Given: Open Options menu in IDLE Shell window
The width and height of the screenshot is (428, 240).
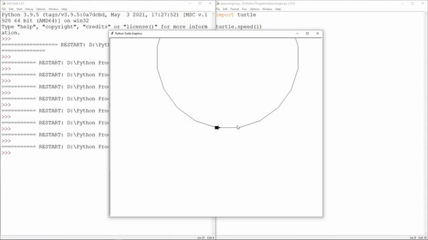Looking at the screenshot, I should coord(41,9).
